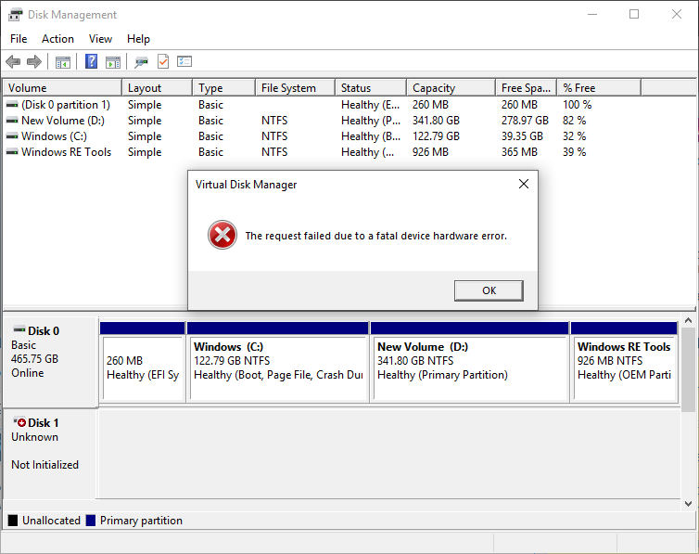Screen dimensions: 699x554
Task: Click drive icon beside Windows (C:) row
Action: coord(12,136)
